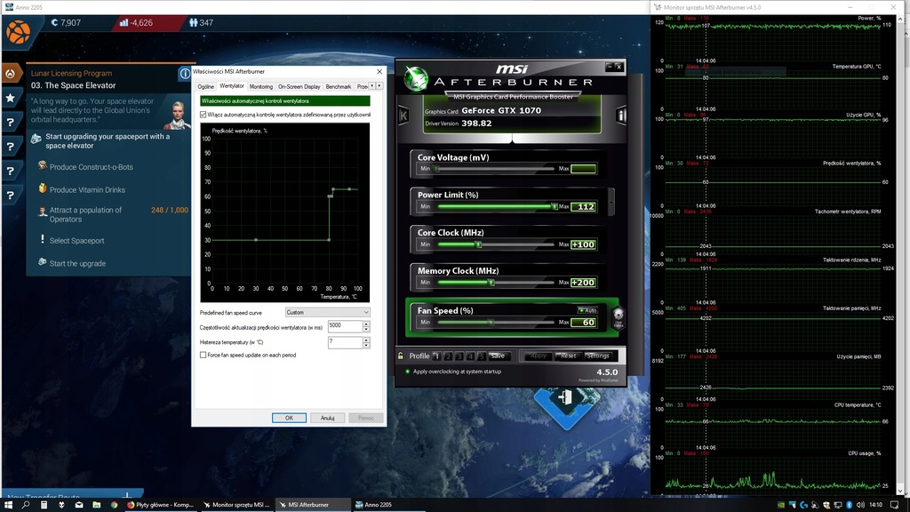This screenshot has width=910, height=512.
Task: Select profile slot 2
Action: [448, 356]
